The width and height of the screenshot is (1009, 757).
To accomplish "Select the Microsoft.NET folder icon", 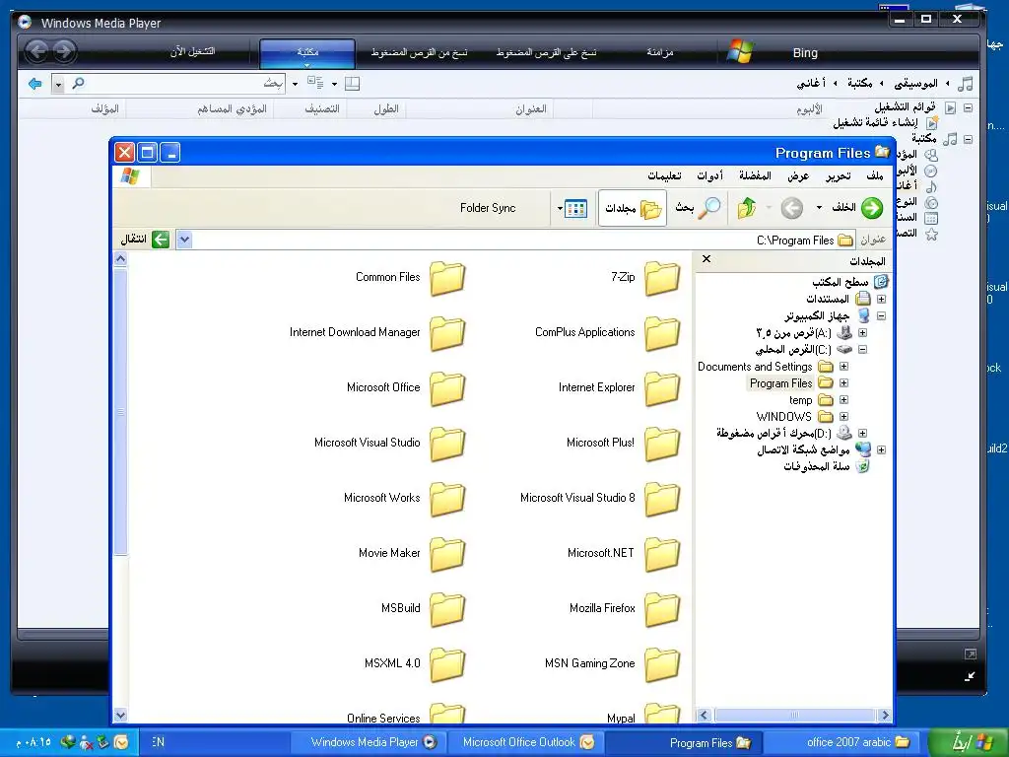I will click(662, 555).
